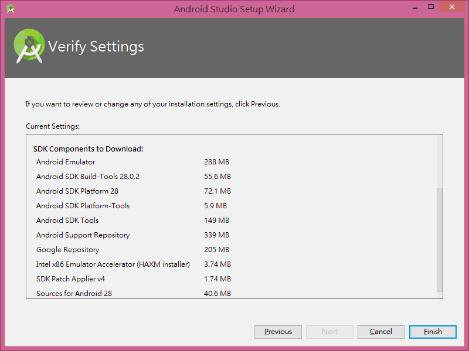Click the 1.74 MB size value
The height and width of the screenshot is (351, 469).
pyautogui.click(x=217, y=279)
